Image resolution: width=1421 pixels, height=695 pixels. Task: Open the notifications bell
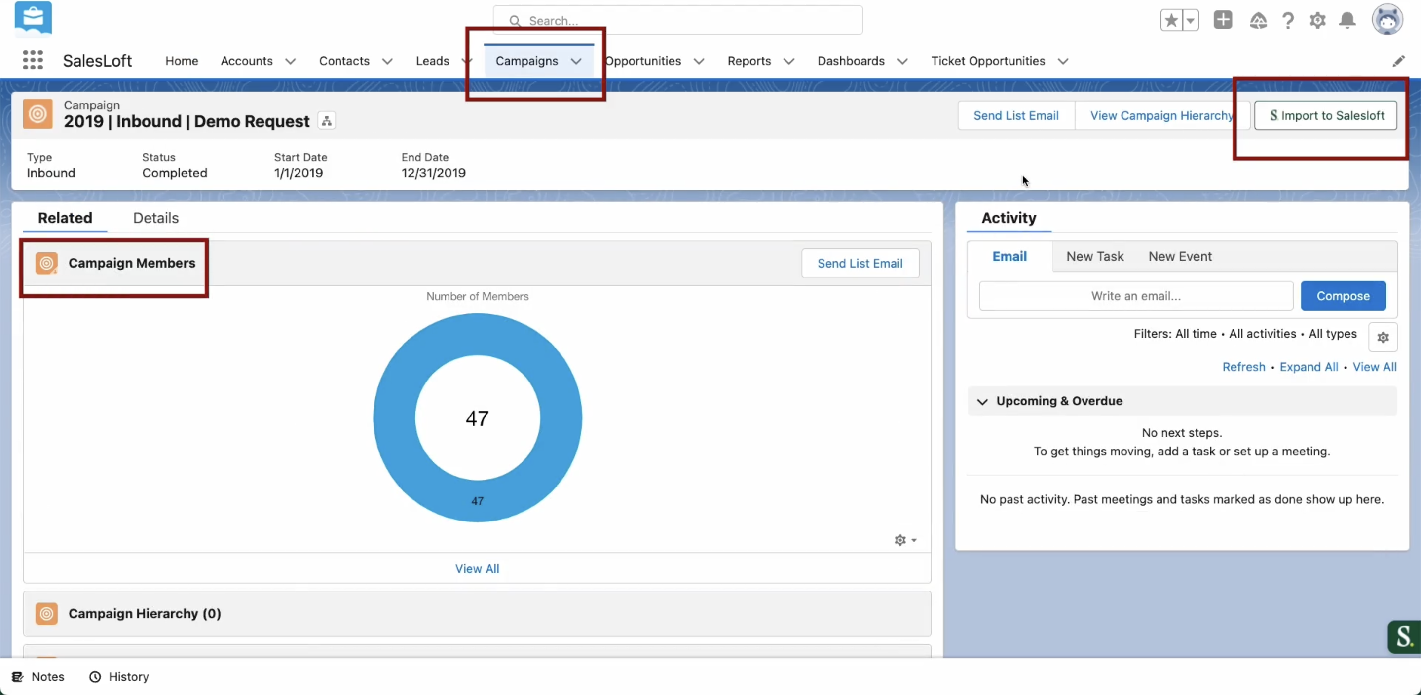1347,21
